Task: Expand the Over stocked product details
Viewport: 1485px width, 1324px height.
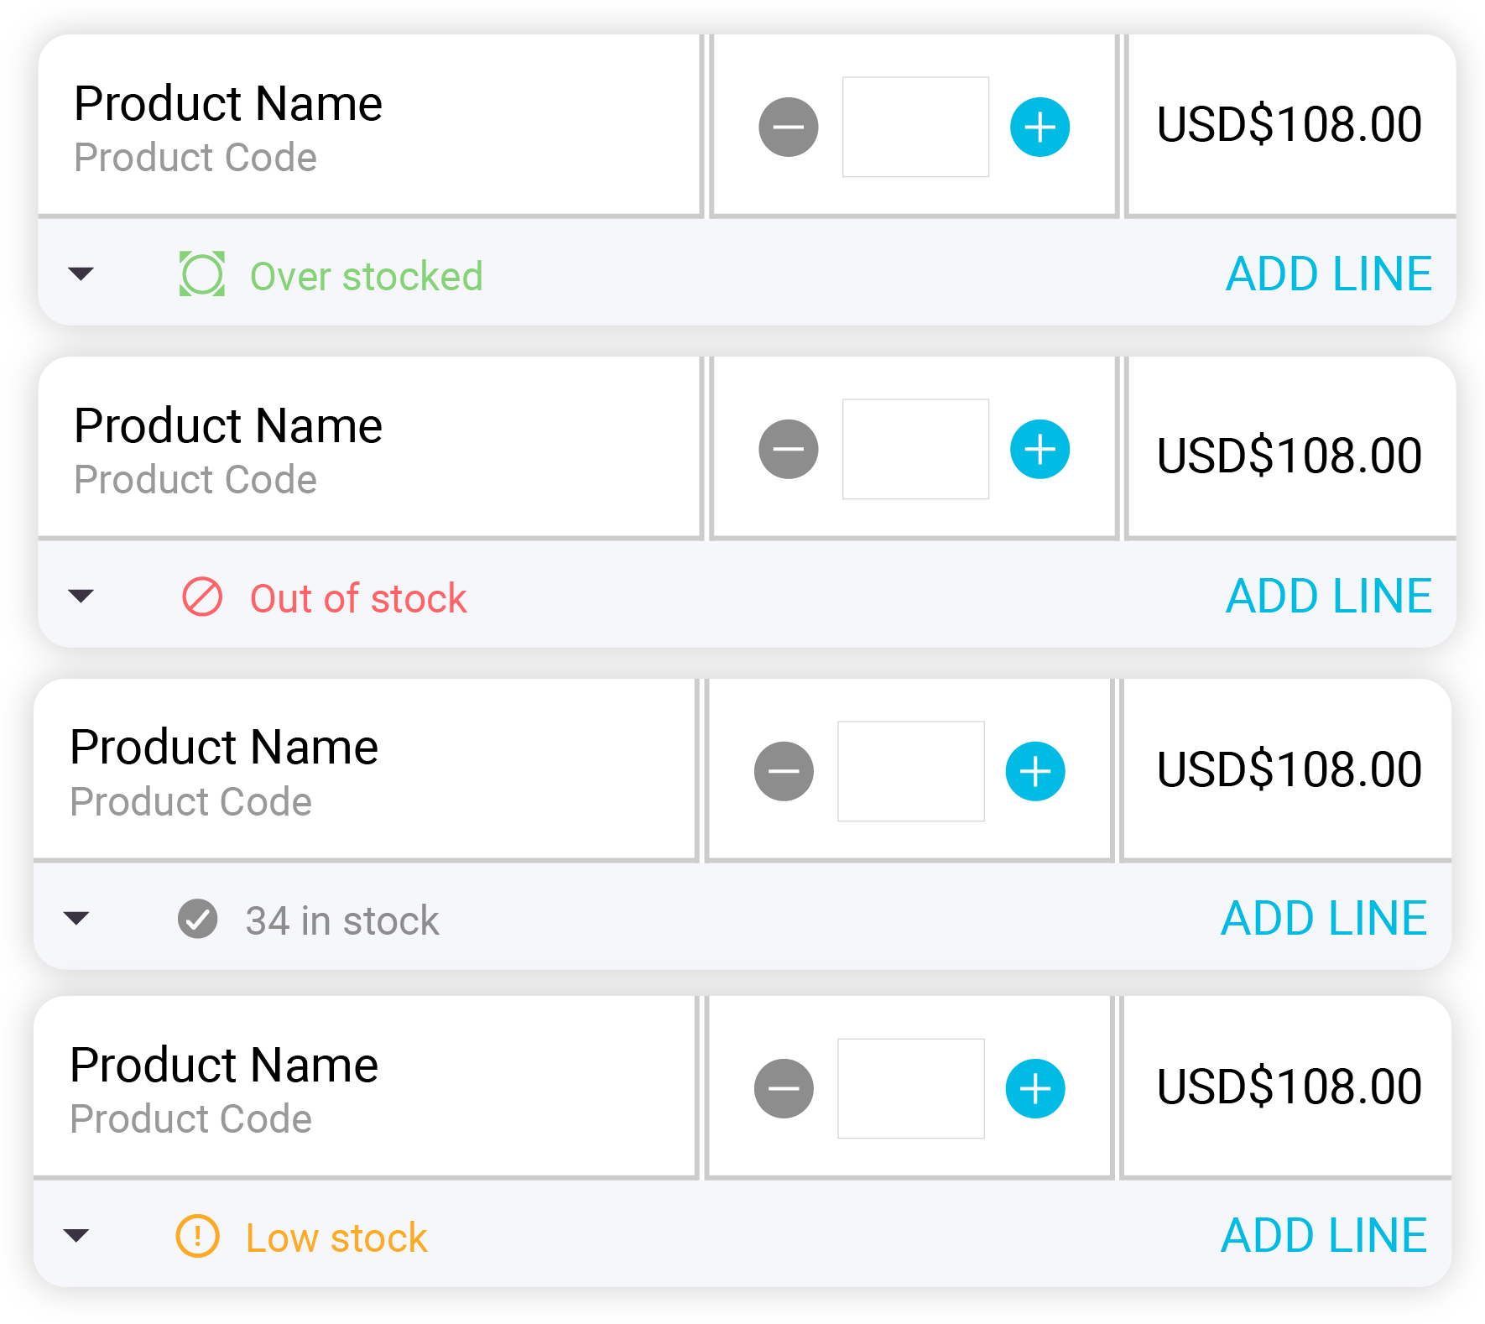Action: click(x=80, y=274)
